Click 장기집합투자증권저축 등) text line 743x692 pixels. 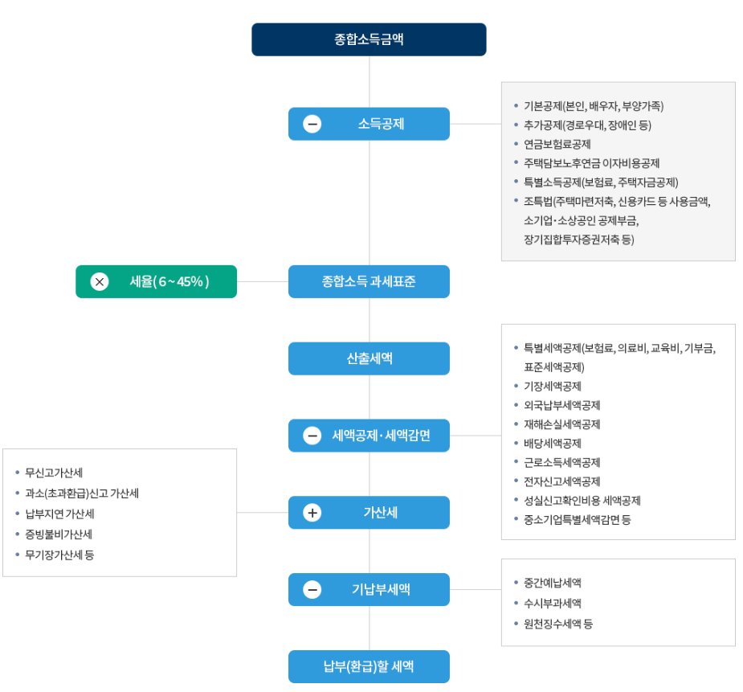coord(578,240)
